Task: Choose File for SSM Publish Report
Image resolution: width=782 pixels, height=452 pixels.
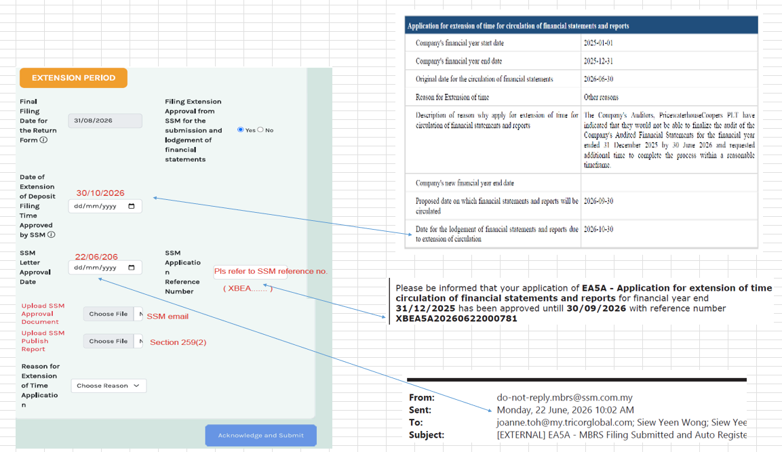Action: (109, 342)
